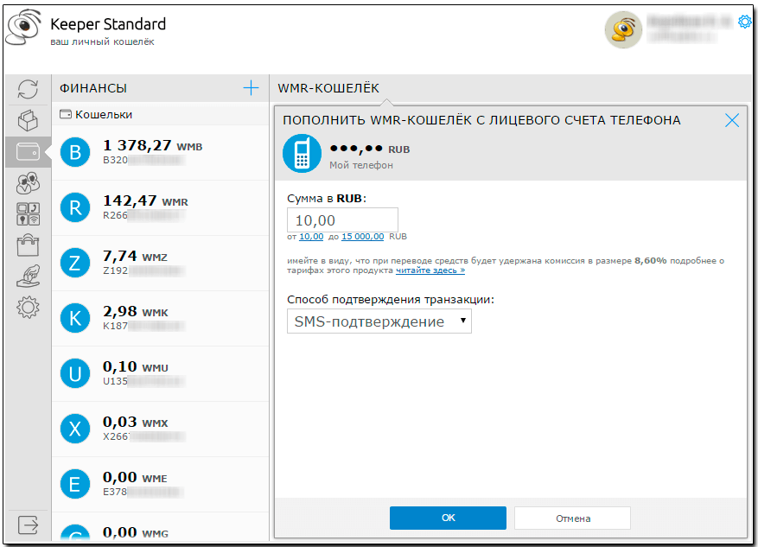Click the WMK wallet K icon
This screenshot has width=758, height=547.
point(75,318)
